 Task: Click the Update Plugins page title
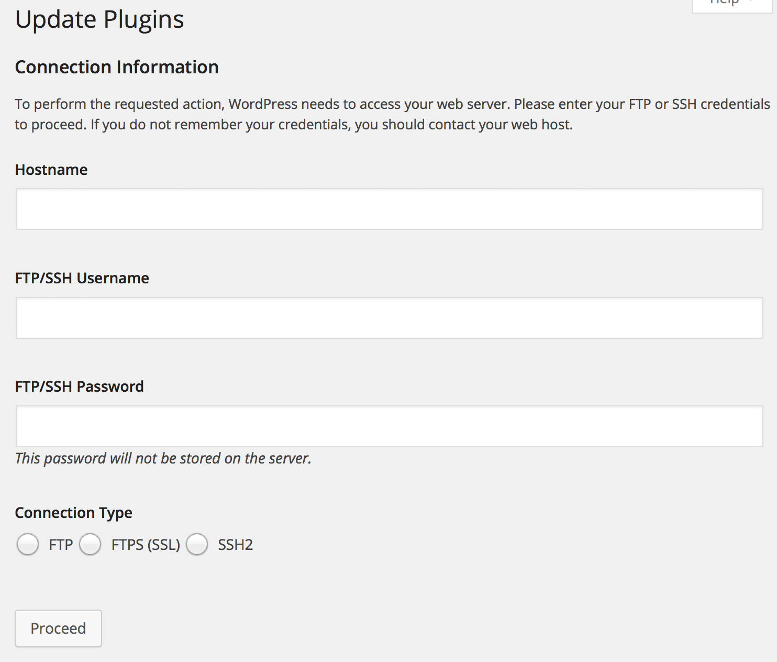[x=99, y=20]
